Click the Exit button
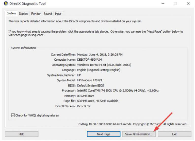The width and height of the screenshot is (195, 141). [174, 134]
